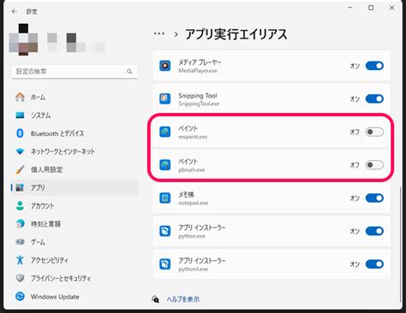Click the privacy shield icon
The width and height of the screenshot is (406, 313).
20,278
